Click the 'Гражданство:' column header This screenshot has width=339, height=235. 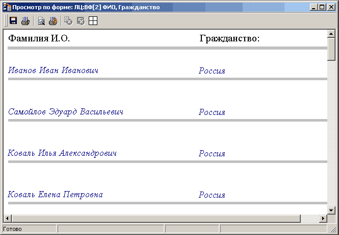pos(229,38)
